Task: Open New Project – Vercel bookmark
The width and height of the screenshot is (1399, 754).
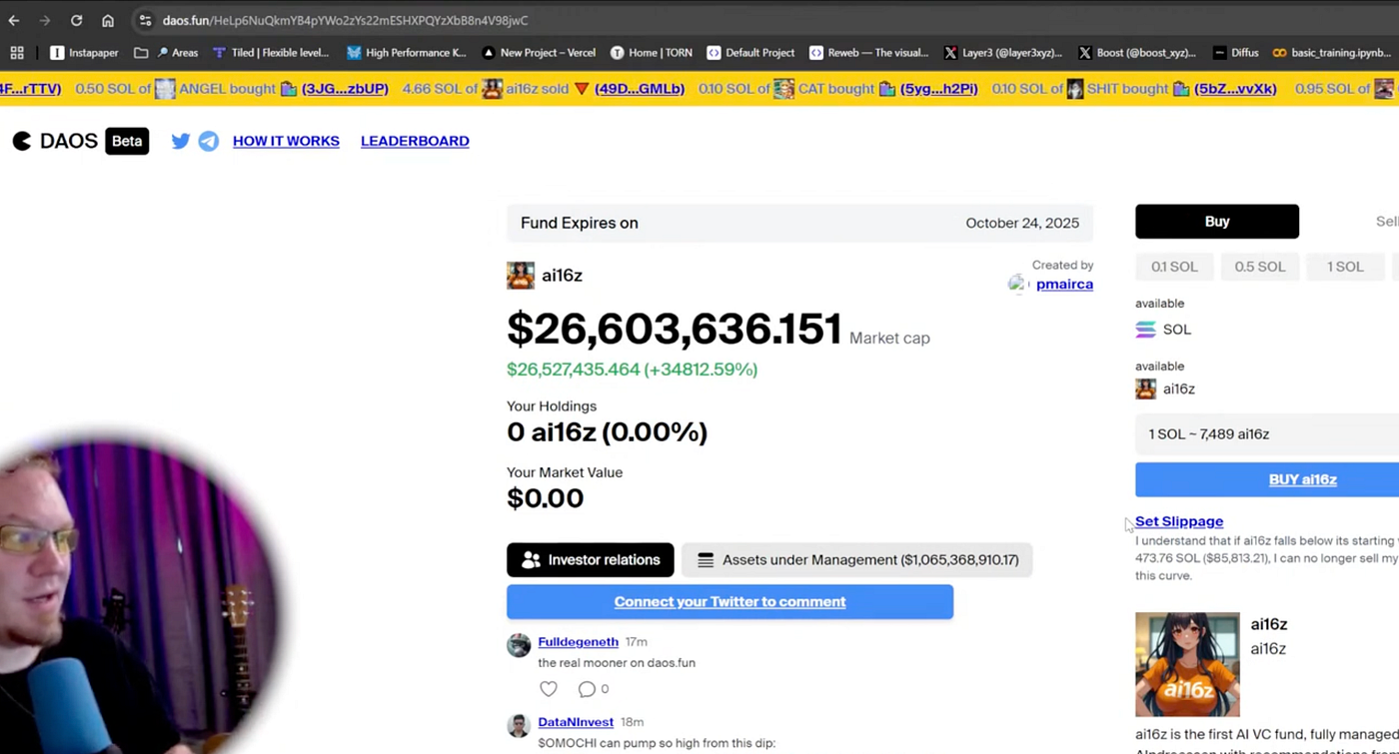Action: click(539, 53)
